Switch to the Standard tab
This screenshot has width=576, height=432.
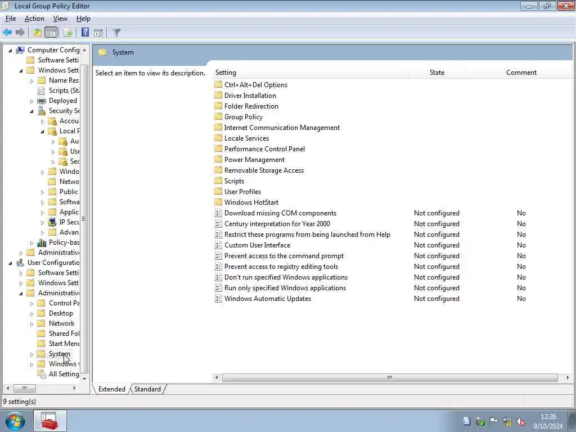[x=147, y=389]
